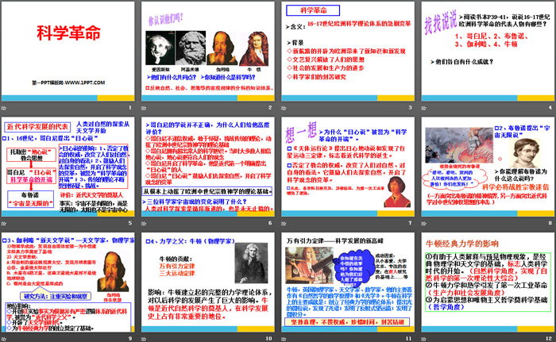Viewport: 556px width, 342px height.
Task: Click the animation star icon under slide 3
Action: click(x=284, y=108)
